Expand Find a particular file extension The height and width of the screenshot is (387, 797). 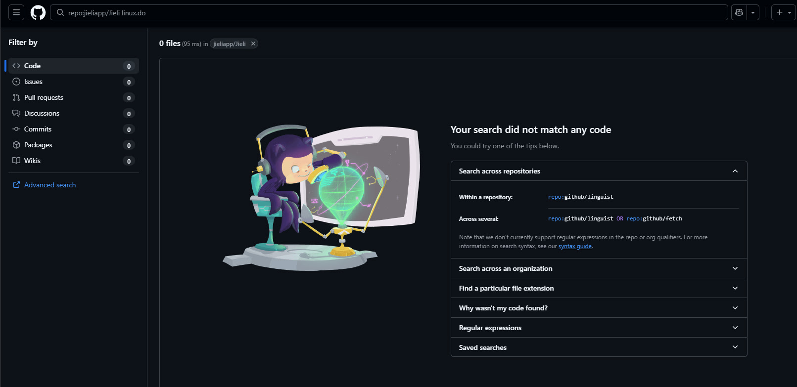pyautogui.click(x=599, y=288)
